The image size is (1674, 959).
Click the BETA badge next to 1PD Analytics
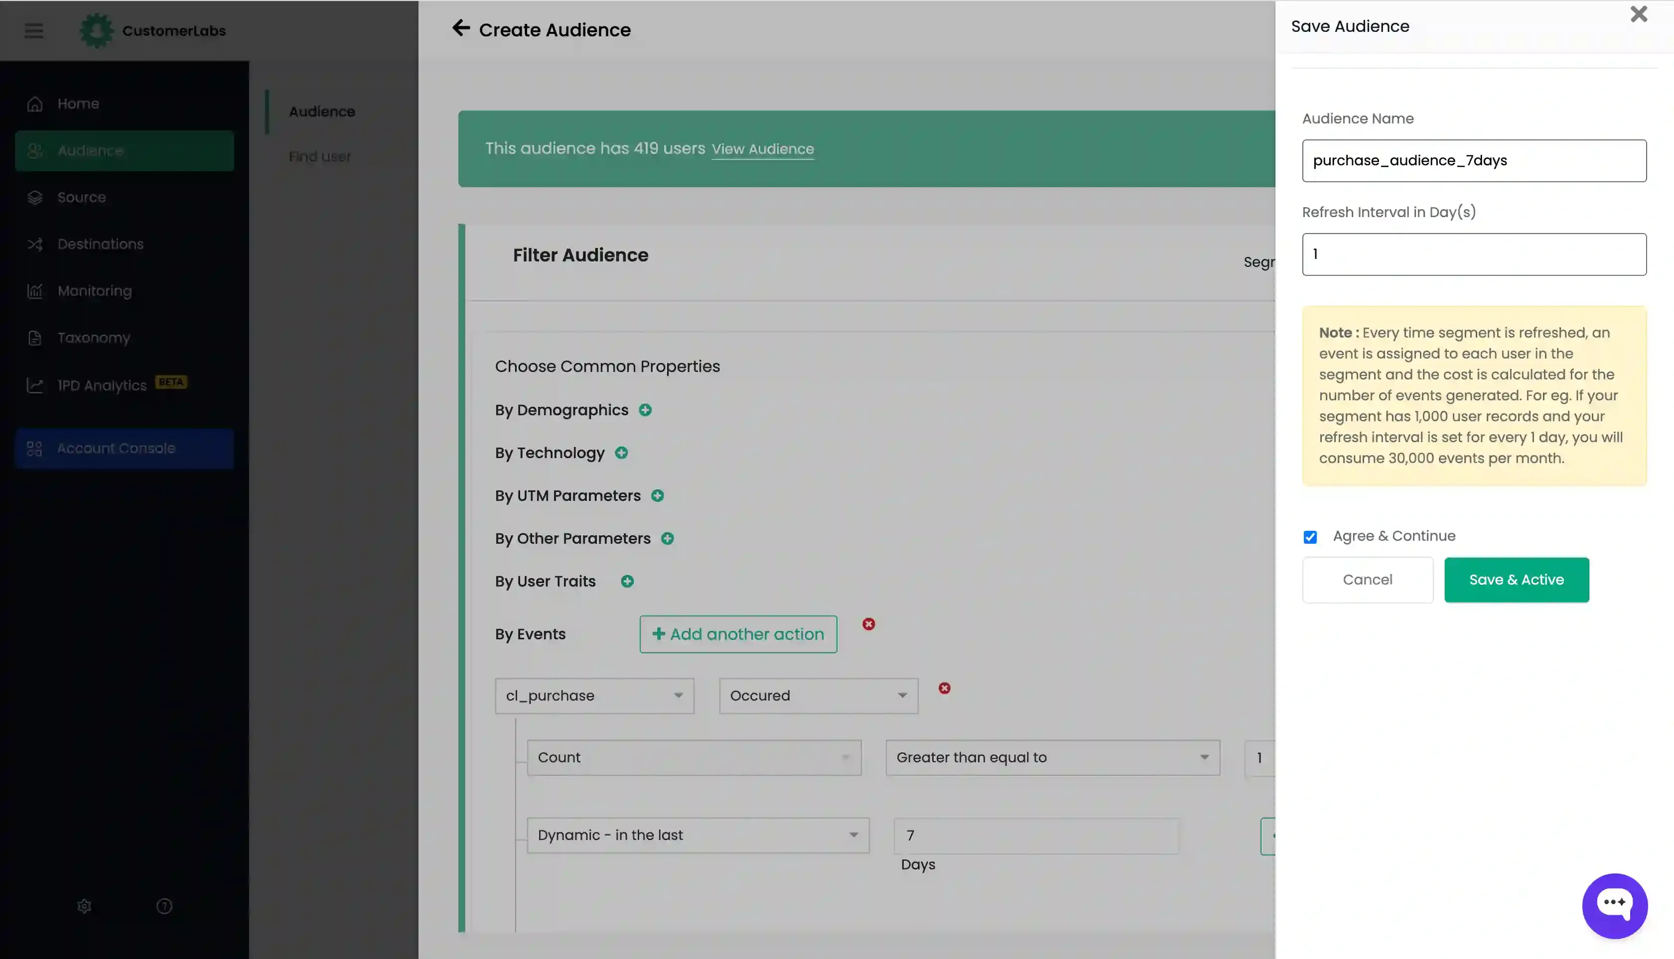pyautogui.click(x=171, y=382)
